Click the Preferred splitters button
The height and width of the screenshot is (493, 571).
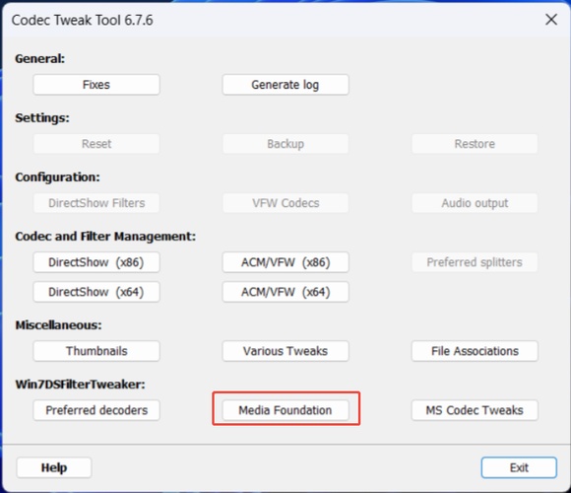pyautogui.click(x=475, y=262)
